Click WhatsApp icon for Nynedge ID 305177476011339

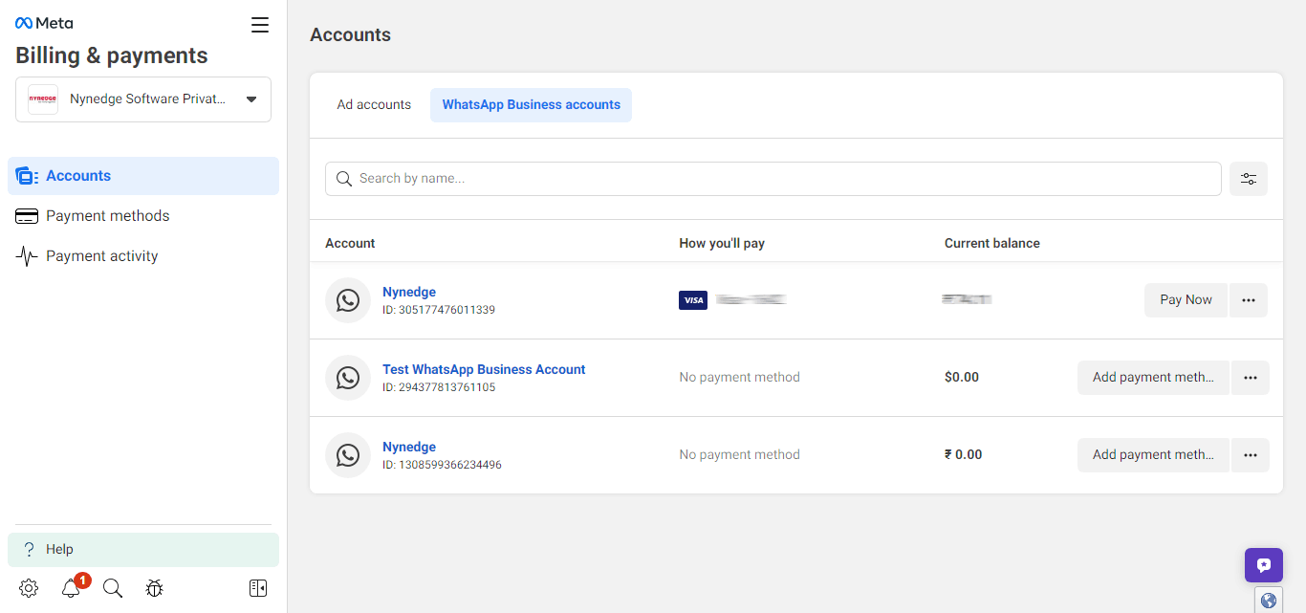tap(348, 300)
